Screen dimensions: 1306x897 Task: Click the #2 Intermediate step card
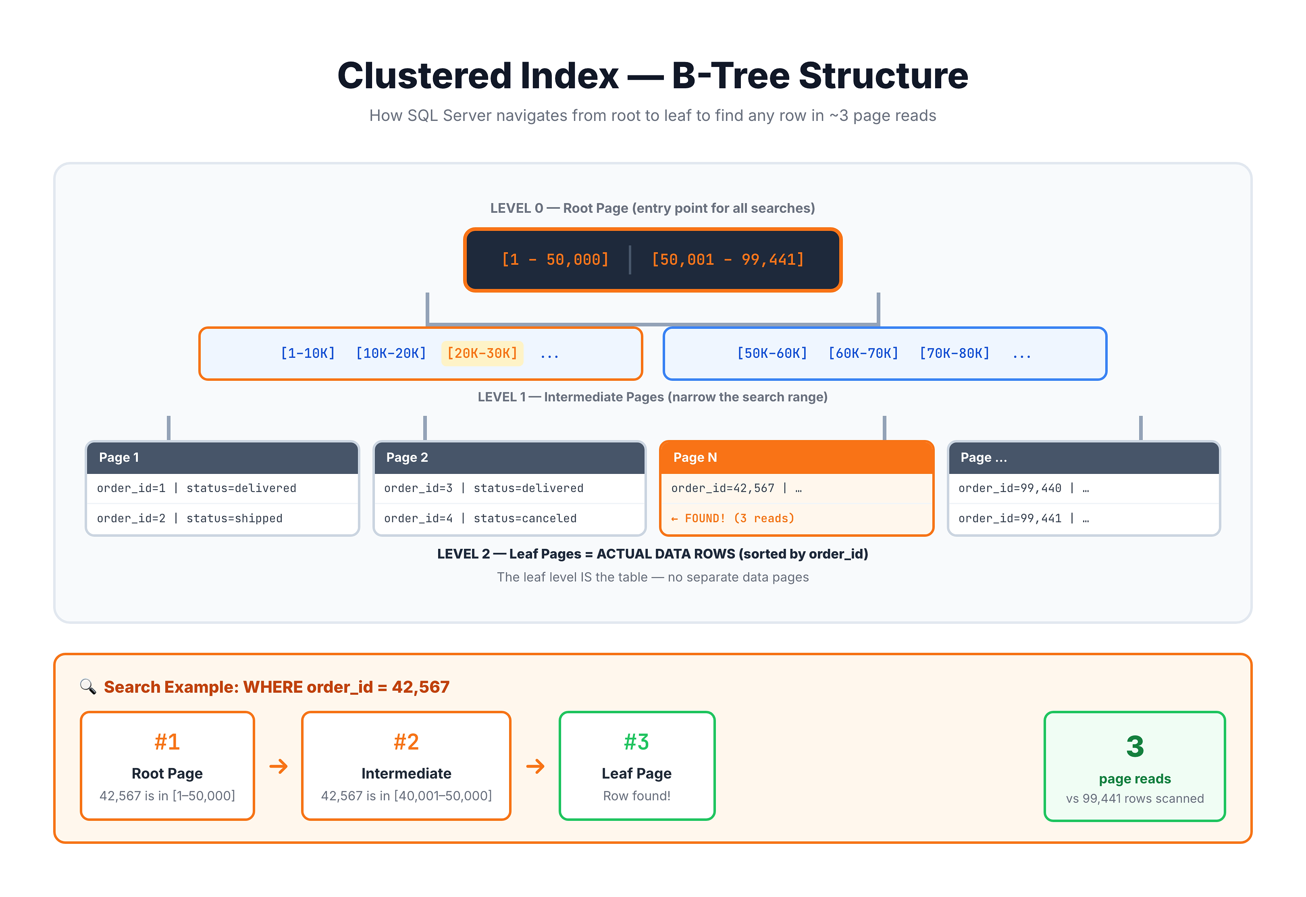(406, 766)
